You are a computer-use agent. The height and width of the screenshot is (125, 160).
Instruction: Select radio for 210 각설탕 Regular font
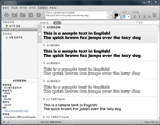(x=39, y=106)
